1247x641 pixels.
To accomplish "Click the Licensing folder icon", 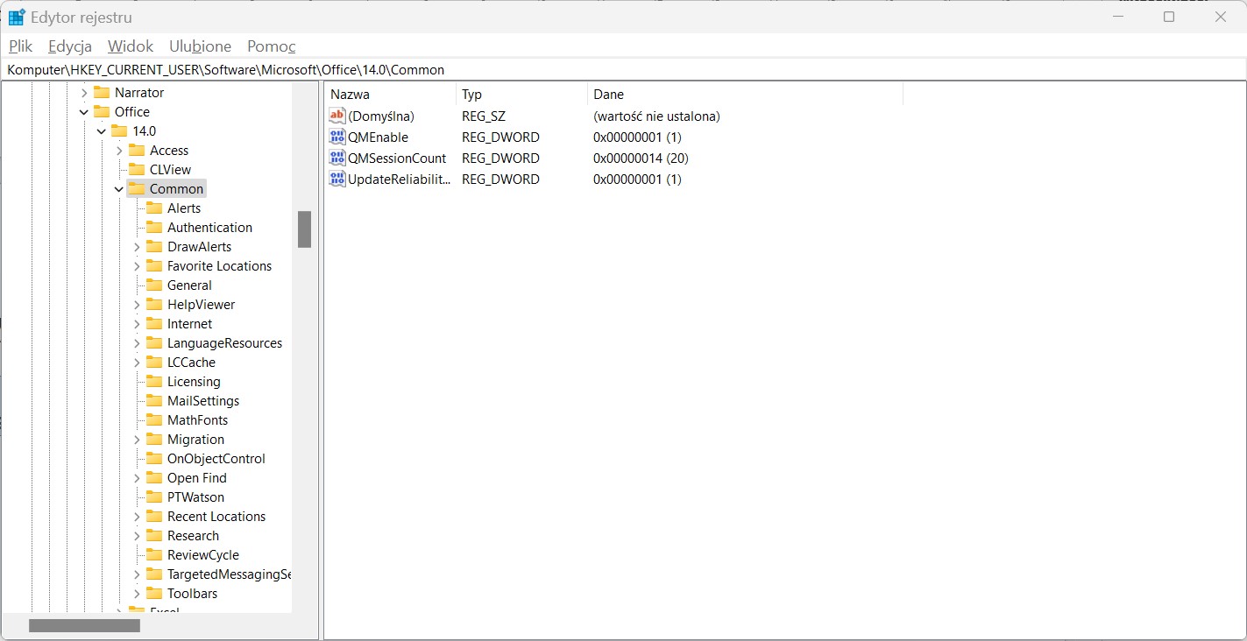I will click(x=154, y=382).
